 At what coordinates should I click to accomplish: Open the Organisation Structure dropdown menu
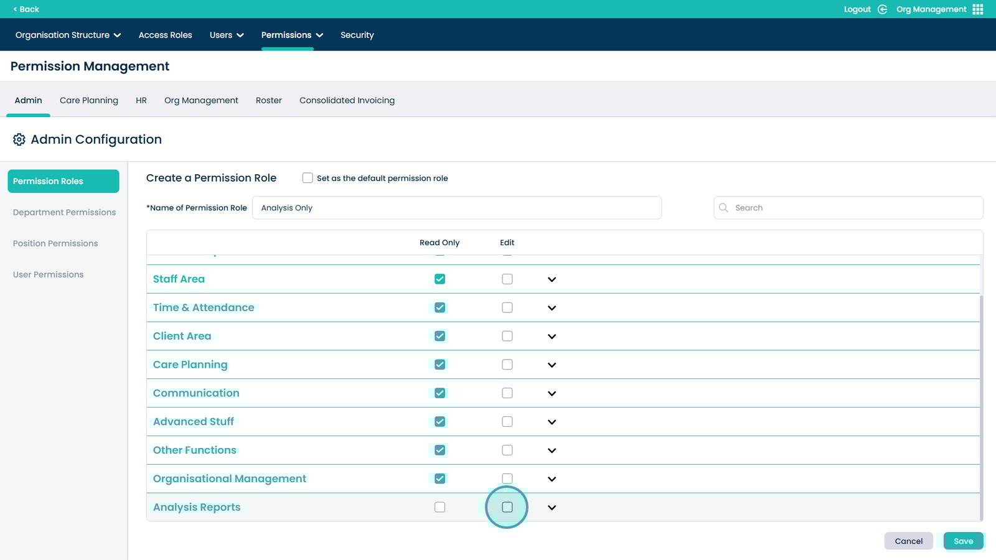click(68, 35)
